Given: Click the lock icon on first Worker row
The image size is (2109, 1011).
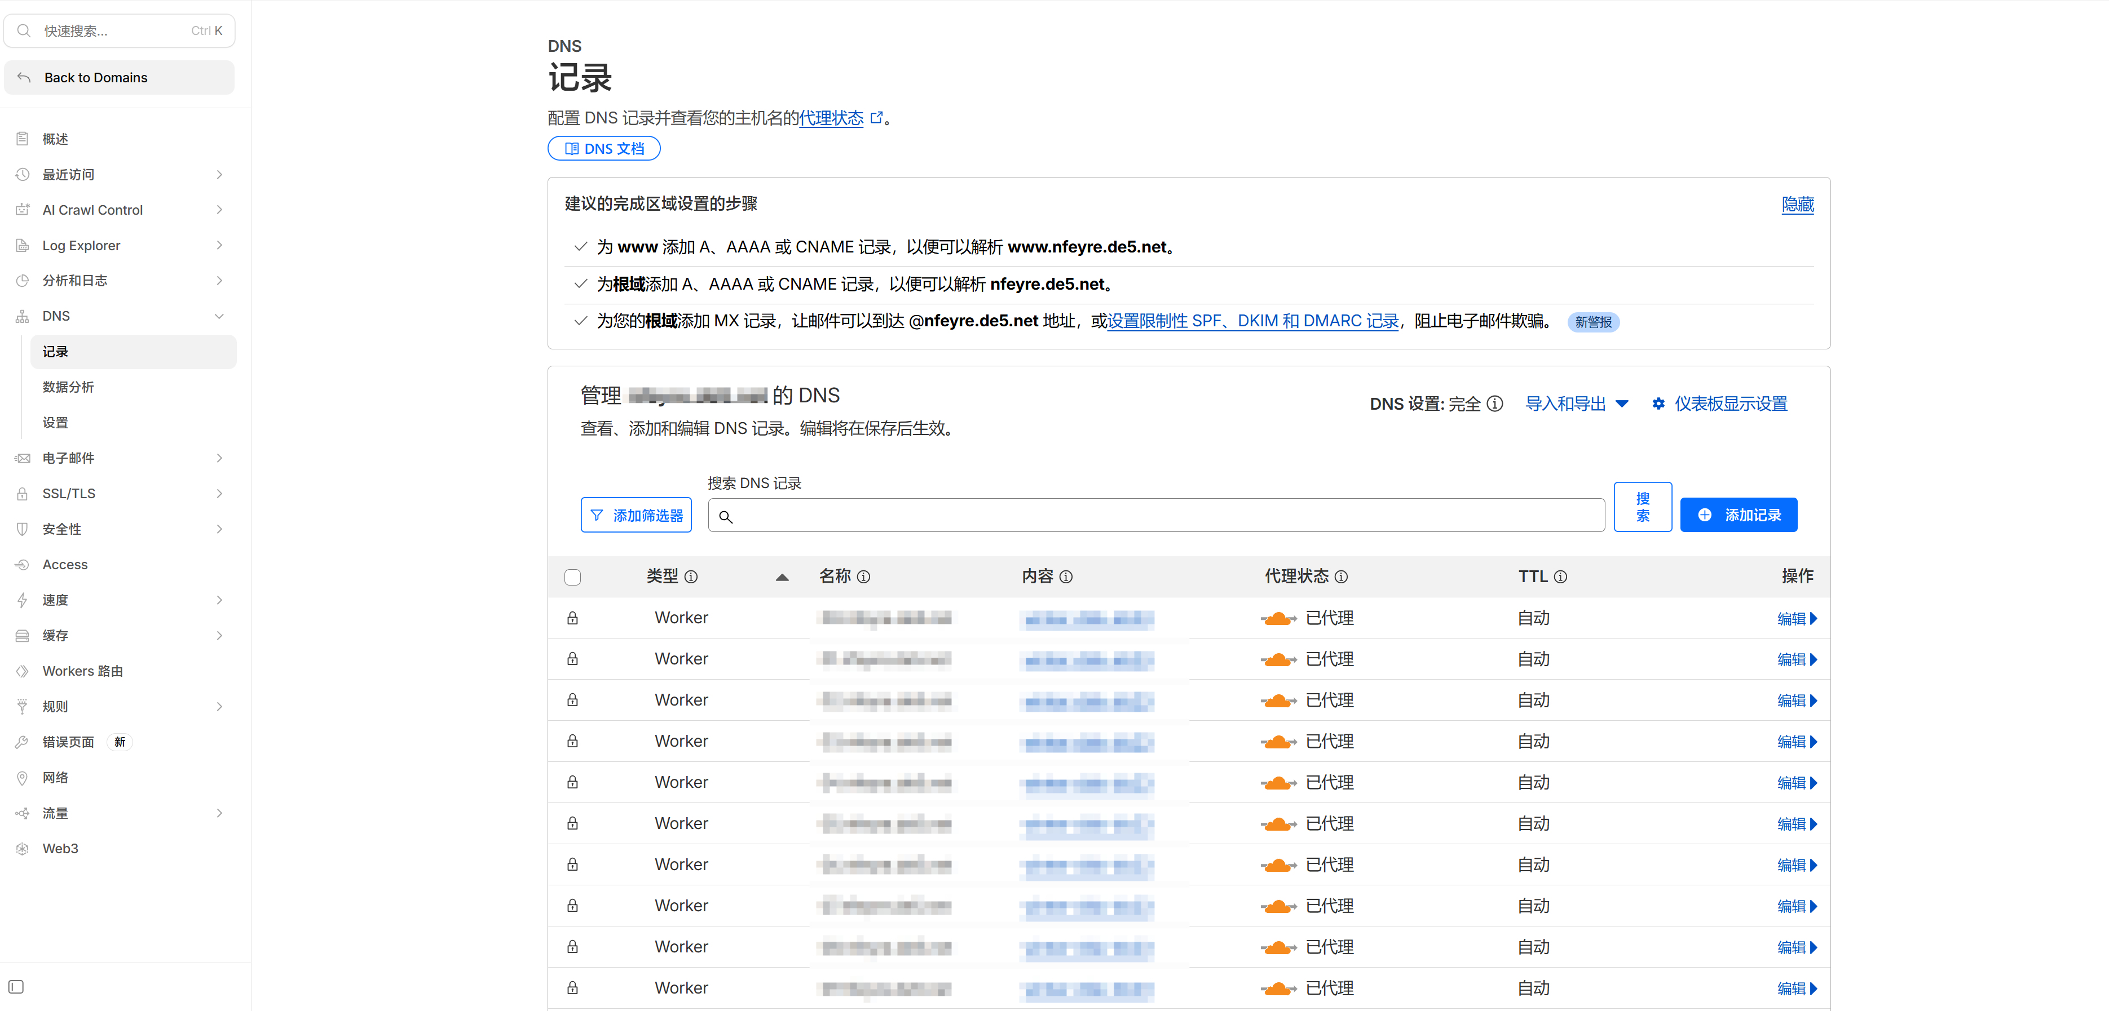Looking at the screenshot, I should pos(572,618).
